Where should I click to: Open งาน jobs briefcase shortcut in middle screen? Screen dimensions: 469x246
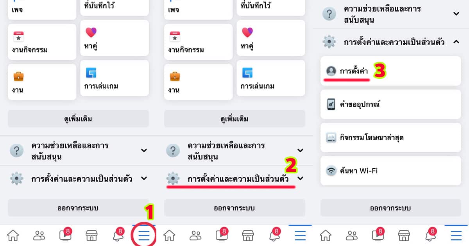tap(198, 82)
